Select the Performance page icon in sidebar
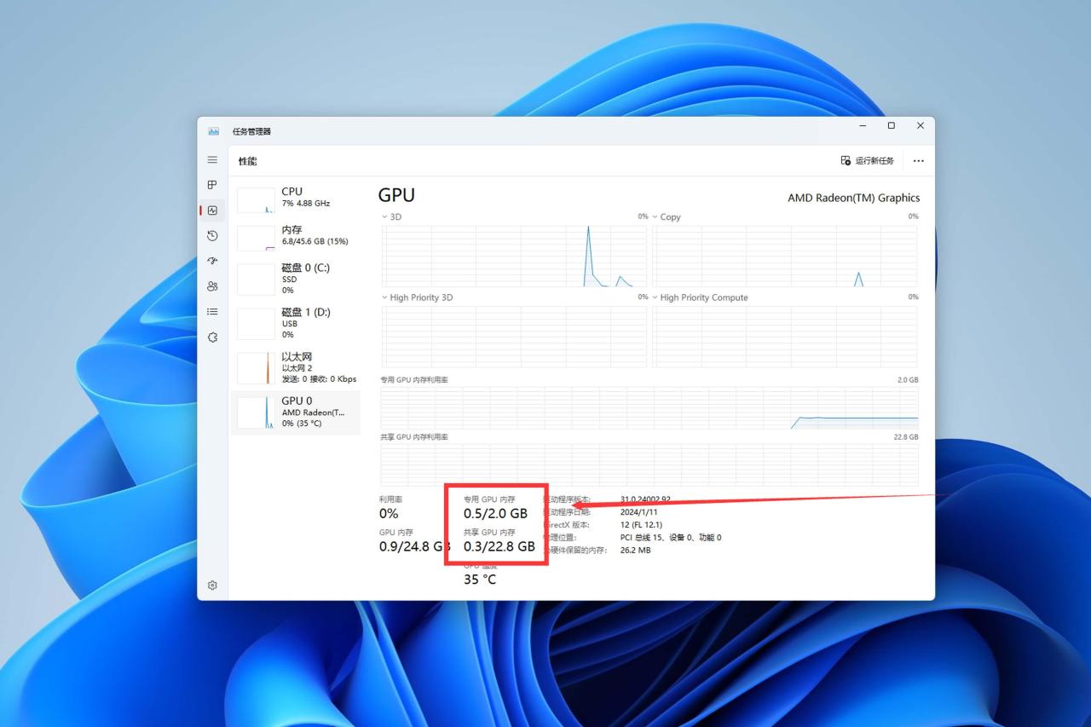1091x727 pixels. (x=212, y=211)
